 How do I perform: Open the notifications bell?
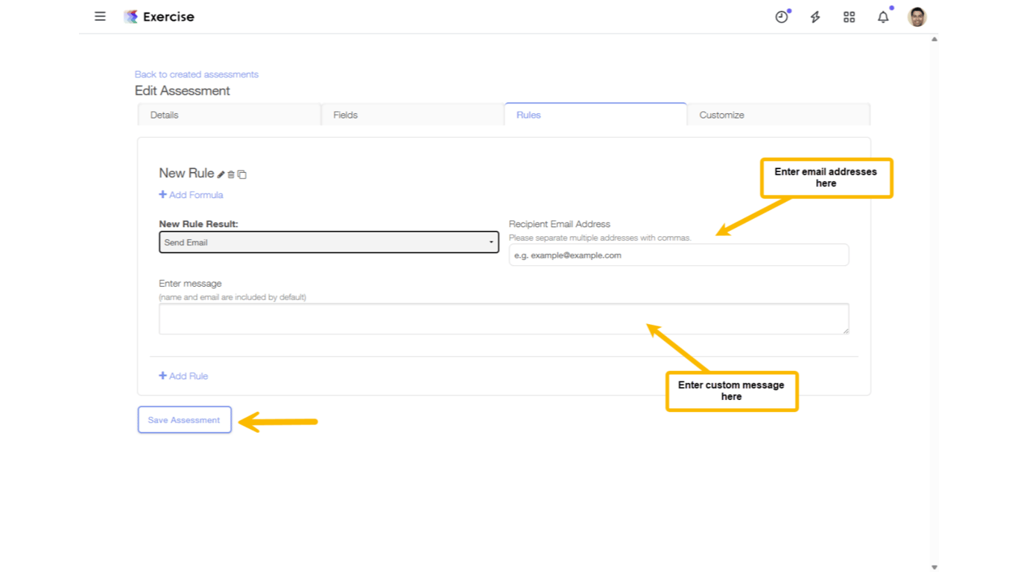(883, 16)
